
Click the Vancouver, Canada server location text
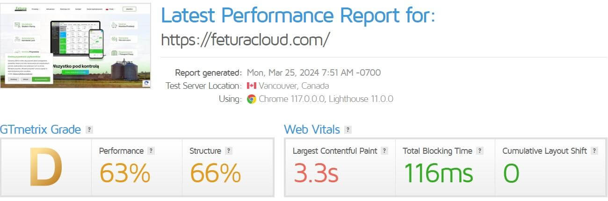(x=294, y=86)
